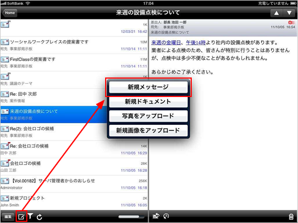This screenshot has height=223, width=298.
Task: Choose 新規メッセージ from the popup menu
Action: pyautogui.click(x=148, y=87)
